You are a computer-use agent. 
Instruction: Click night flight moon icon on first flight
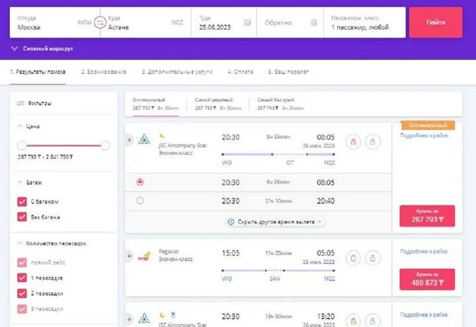(x=163, y=135)
